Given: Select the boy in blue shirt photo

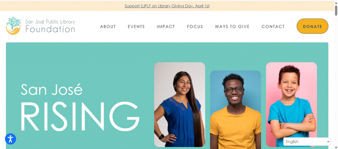Looking at the screenshot, I should click(291, 105).
